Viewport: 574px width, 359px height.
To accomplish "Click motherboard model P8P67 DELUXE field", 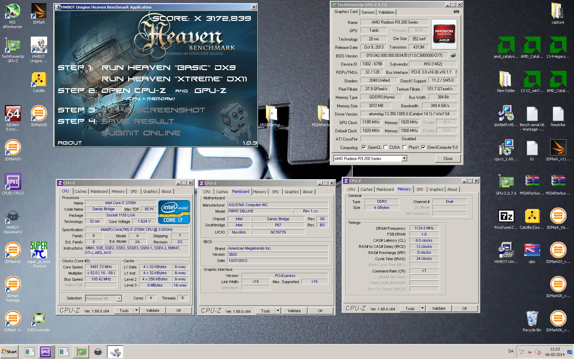I will point(260,211).
